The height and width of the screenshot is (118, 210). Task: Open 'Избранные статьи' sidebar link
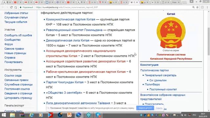point(16,13)
